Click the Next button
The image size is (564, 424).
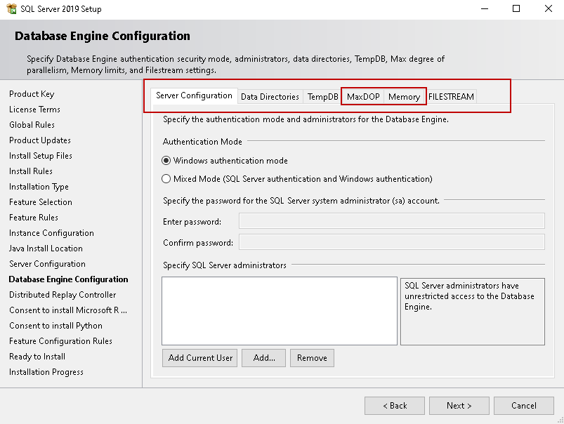tap(459, 406)
